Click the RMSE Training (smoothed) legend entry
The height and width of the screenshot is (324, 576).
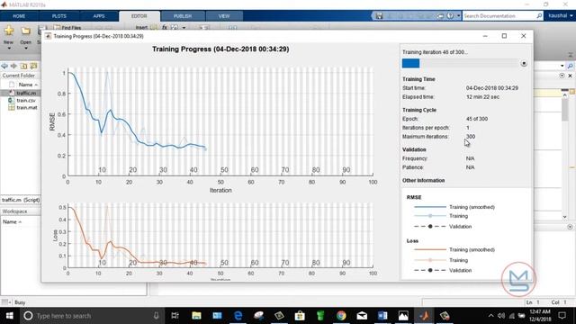point(454,207)
